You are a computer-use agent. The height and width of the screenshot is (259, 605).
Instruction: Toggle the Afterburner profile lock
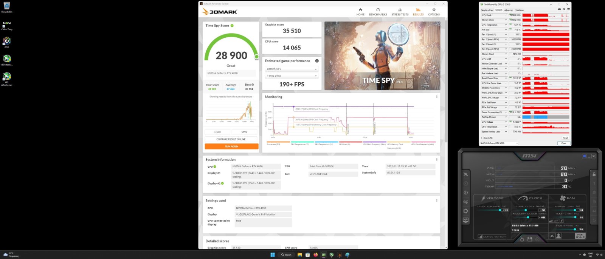[x=594, y=174]
